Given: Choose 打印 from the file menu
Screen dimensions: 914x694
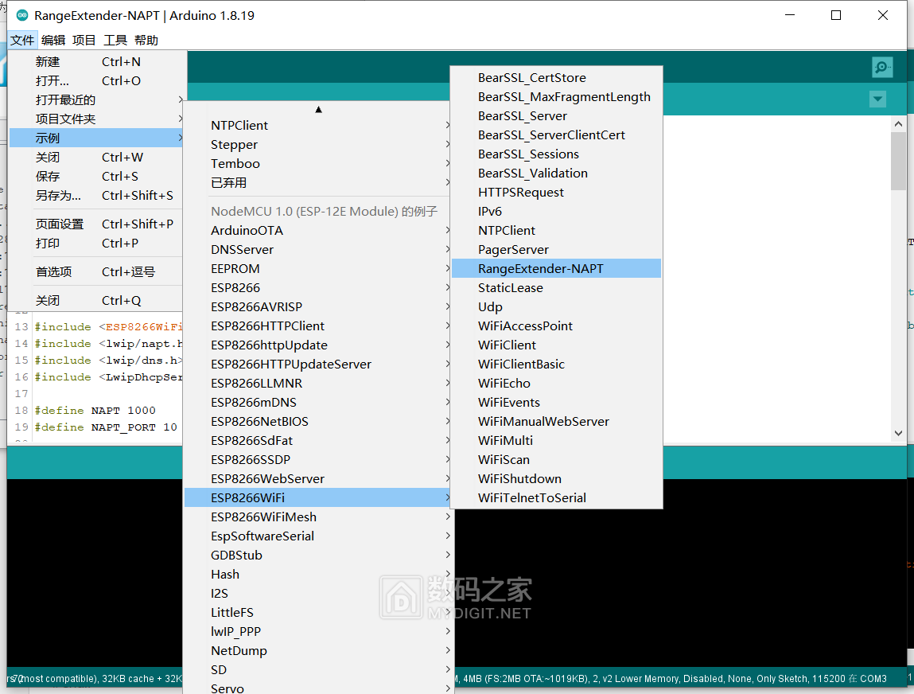Looking at the screenshot, I should [x=96, y=244].
